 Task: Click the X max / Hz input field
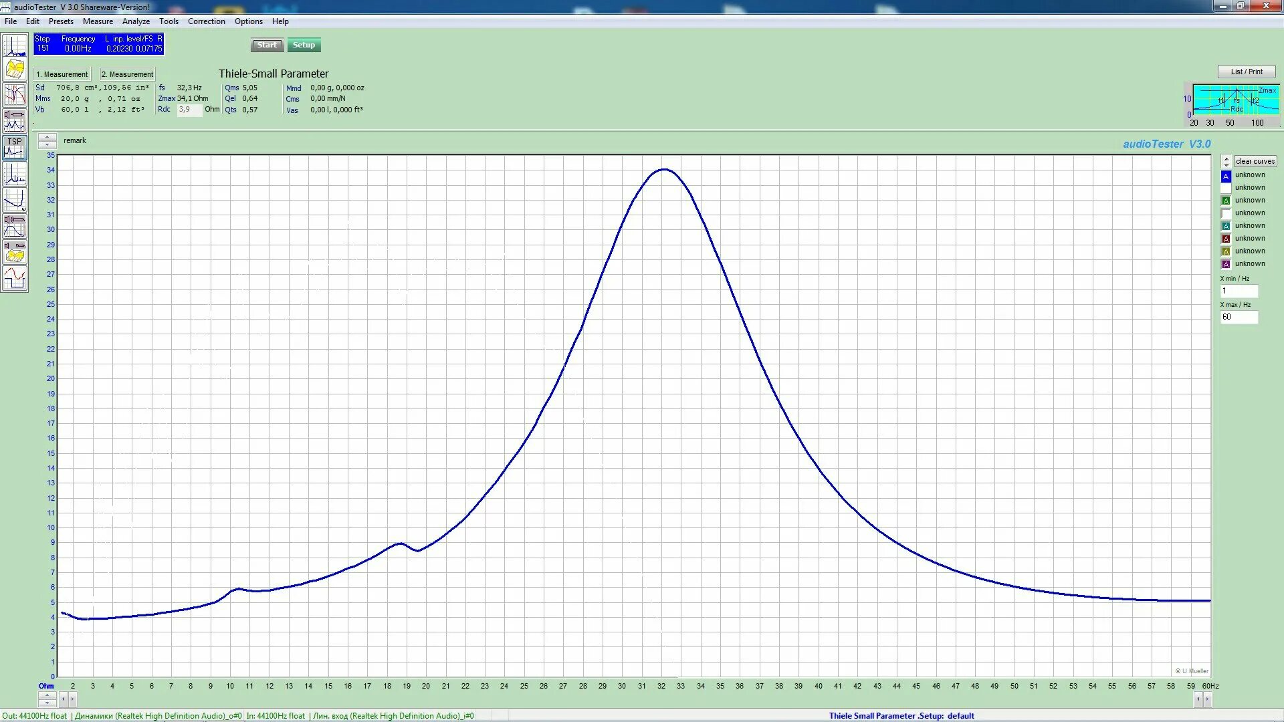click(x=1239, y=317)
